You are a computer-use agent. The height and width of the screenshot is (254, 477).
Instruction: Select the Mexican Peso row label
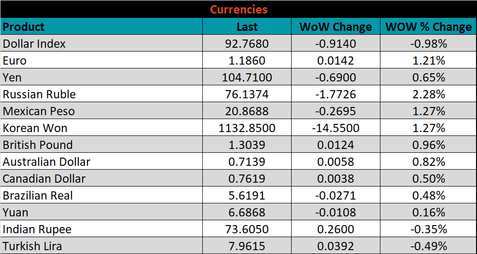pos(39,111)
